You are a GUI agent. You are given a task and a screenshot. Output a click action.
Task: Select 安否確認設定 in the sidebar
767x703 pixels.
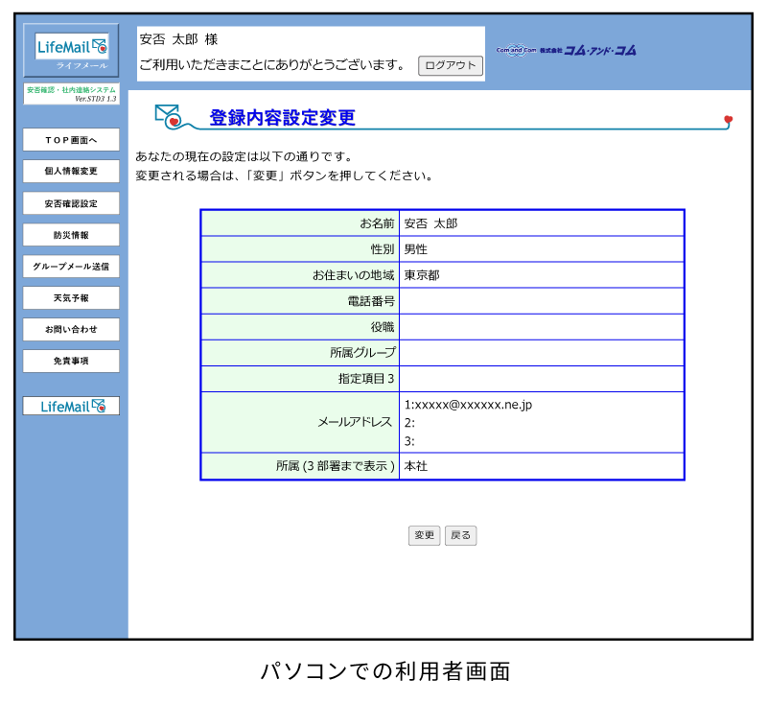pos(70,203)
